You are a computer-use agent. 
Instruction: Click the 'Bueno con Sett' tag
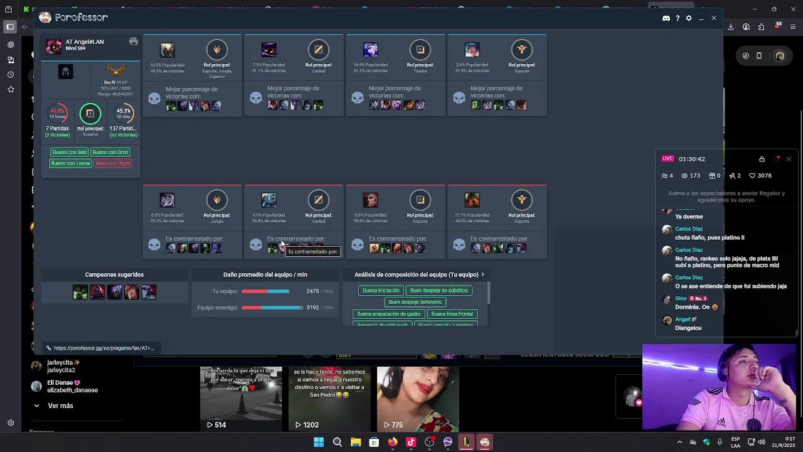(70, 152)
